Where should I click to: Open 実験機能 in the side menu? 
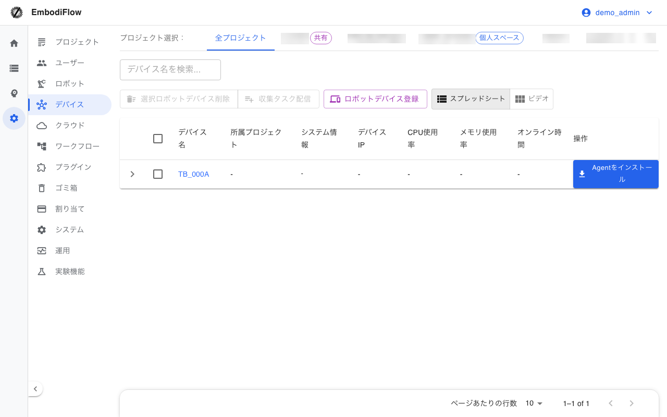coord(70,272)
